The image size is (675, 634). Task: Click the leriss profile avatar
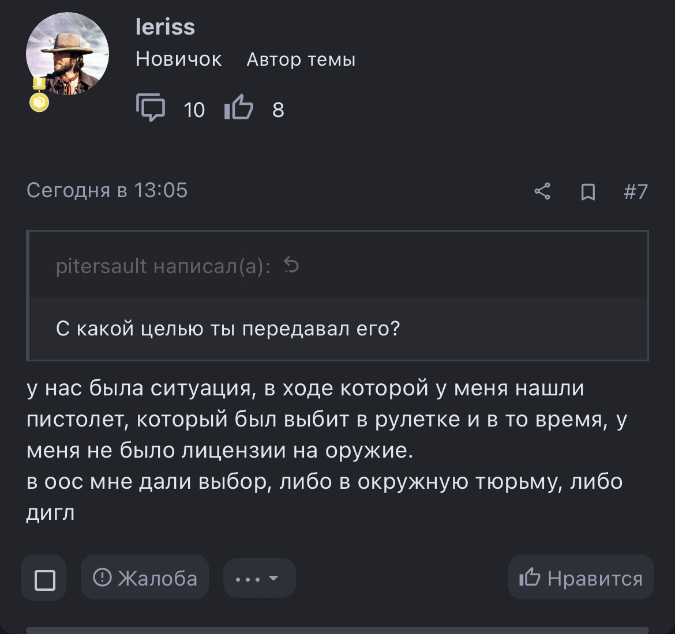click(x=67, y=54)
